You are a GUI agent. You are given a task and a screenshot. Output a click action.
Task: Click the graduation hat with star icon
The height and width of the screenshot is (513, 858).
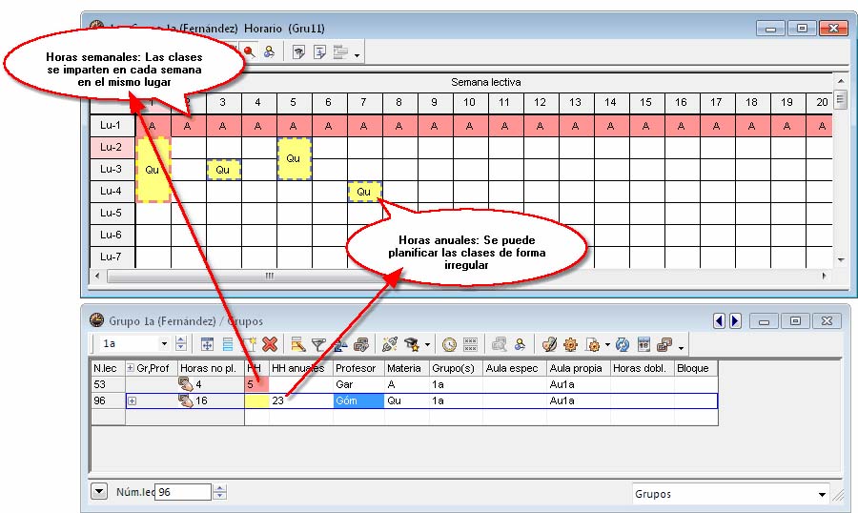pyautogui.click(x=412, y=344)
